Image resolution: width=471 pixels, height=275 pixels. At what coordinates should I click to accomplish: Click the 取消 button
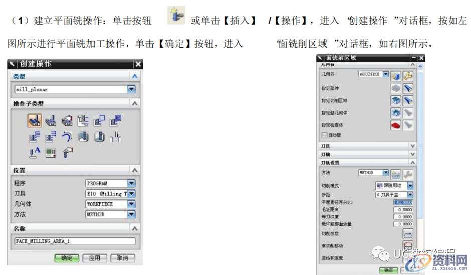122,258
